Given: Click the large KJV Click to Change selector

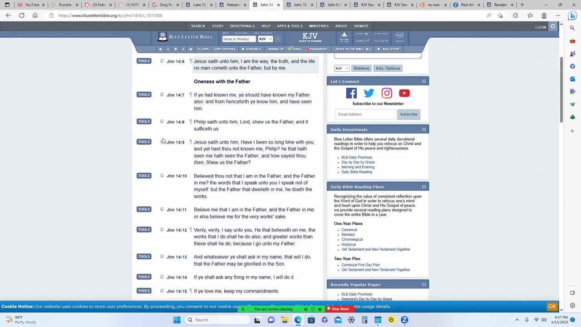Looking at the screenshot, I should [x=310, y=37].
